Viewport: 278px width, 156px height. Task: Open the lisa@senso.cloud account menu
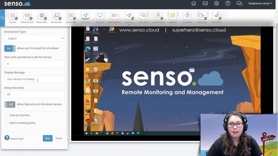pyautogui.click(x=260, y=3)
